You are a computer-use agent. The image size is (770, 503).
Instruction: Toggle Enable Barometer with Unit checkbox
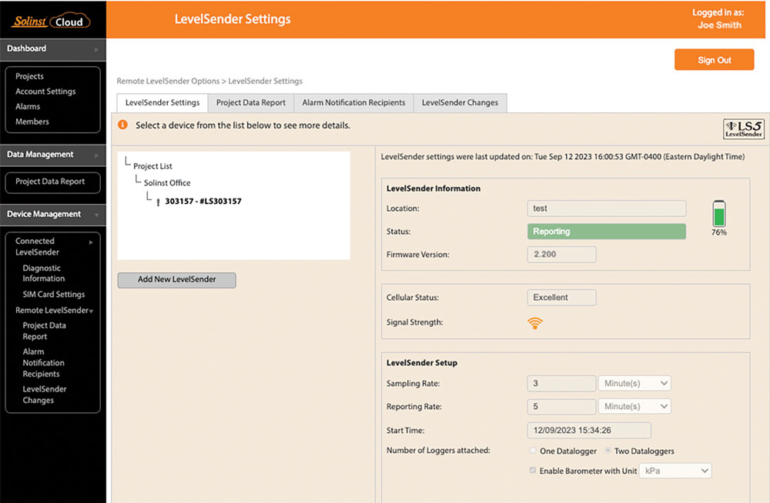pos(533,471)
